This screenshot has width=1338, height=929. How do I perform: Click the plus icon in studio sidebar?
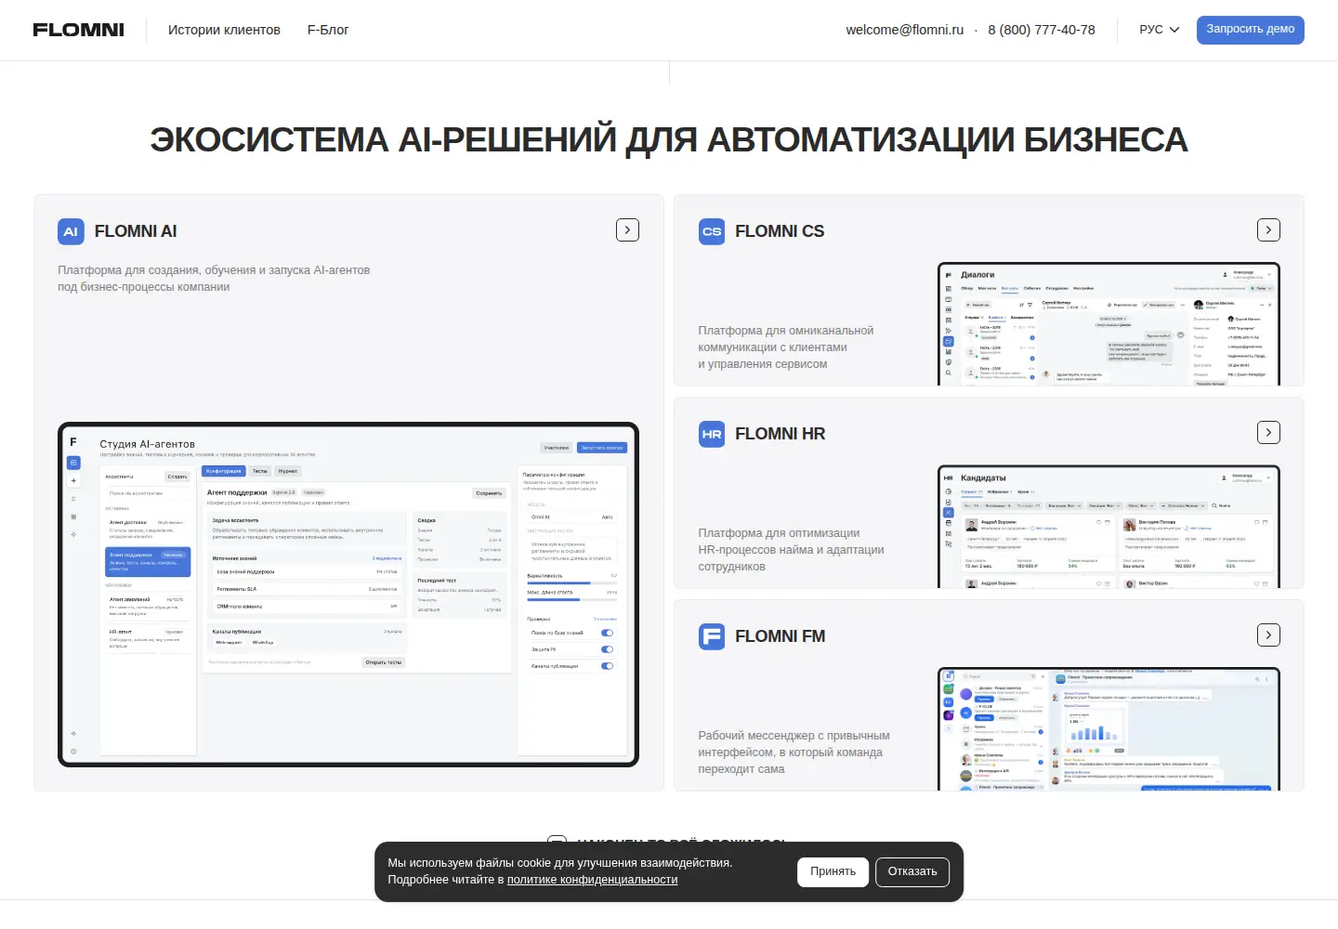74,481
